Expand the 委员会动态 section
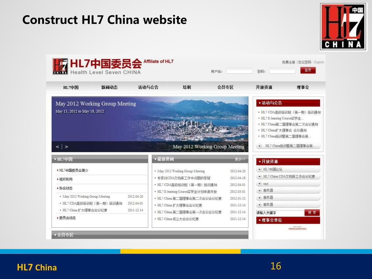This screenshot has width=372, height=279. (x=66, y=218)
